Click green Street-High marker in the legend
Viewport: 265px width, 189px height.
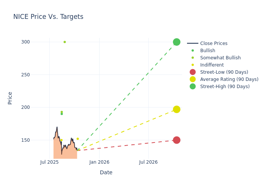pyautogui.click(x=193, y=87)
